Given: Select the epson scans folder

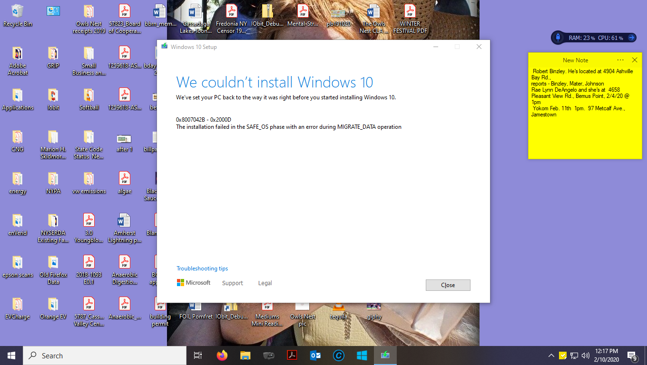Looking at the screenshot, I should click(18, 267).
